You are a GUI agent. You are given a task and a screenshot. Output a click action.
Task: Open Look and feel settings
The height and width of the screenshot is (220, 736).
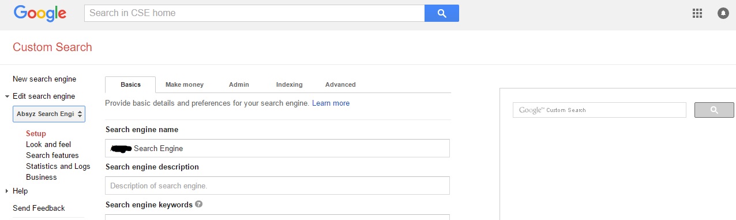[48, 145]
